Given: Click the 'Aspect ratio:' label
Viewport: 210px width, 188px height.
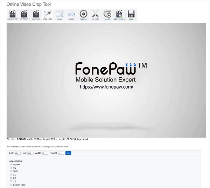Looking at the screenshot, I should pyautogui.click(x=16, y=161).
